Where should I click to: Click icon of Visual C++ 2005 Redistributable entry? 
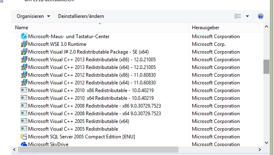(x=24, y=129)
